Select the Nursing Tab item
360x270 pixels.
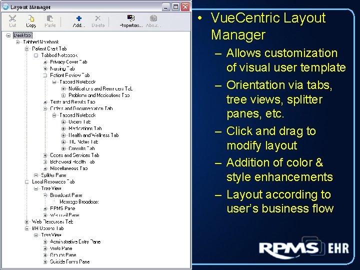(62, 68)
